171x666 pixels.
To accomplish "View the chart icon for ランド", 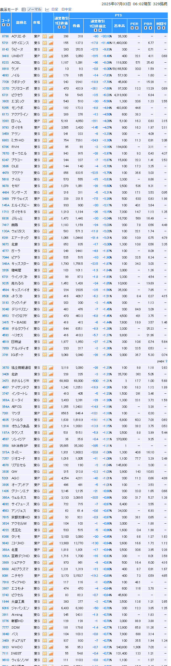I will 51,69.
